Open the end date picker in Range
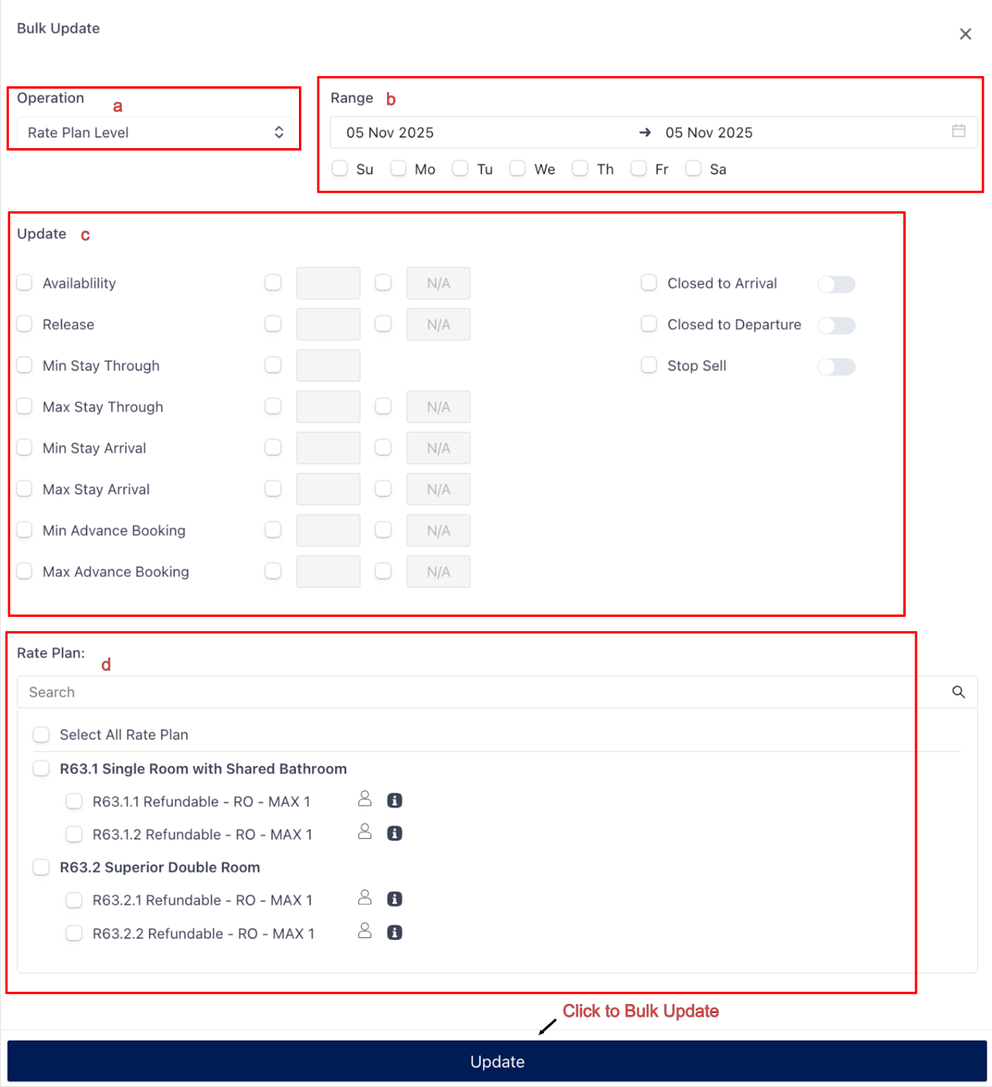The width and height of the screenshot is (992, 1087). tap(709, 132)
